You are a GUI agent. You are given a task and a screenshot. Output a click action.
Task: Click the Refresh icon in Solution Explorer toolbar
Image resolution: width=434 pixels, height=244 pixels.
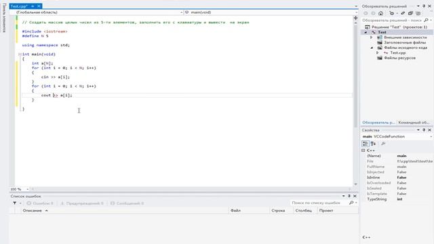click(x=391, y=14)
